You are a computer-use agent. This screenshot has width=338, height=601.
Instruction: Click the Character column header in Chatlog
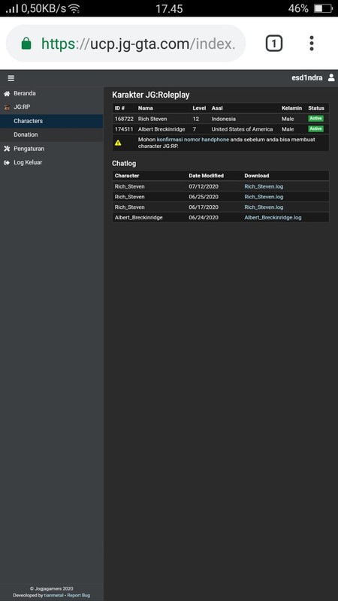pyautogui.click(x=127, y=176)
